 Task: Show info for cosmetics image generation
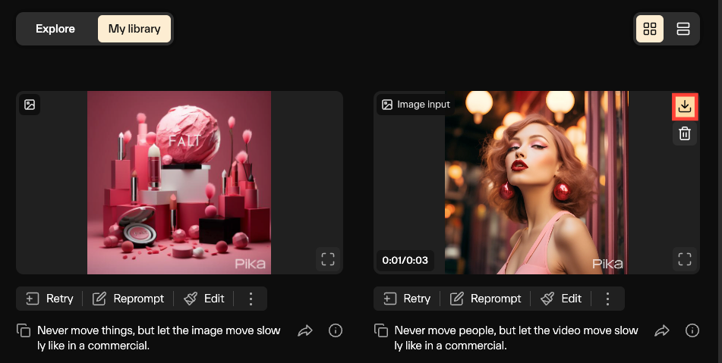(x=335, y=330)
